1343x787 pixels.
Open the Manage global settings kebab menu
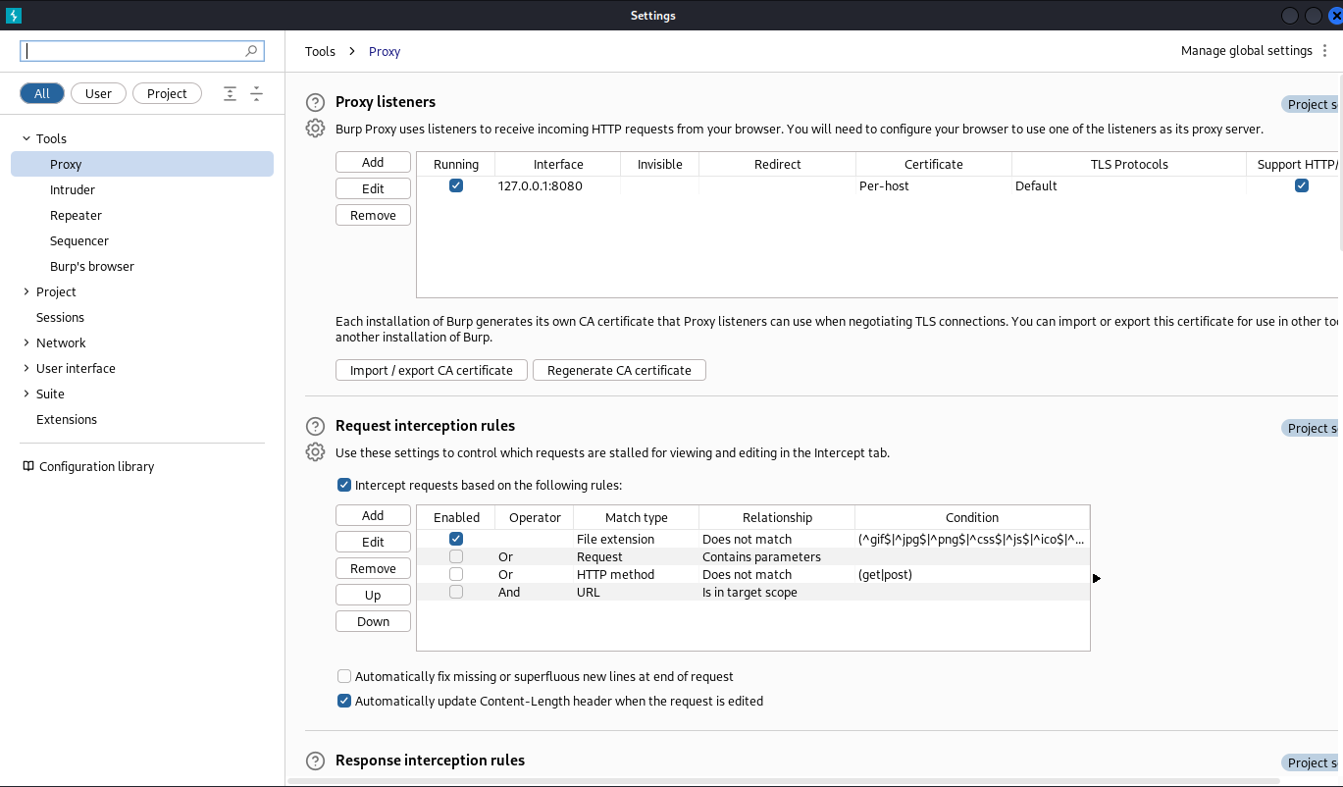[x=1325, y=51]
